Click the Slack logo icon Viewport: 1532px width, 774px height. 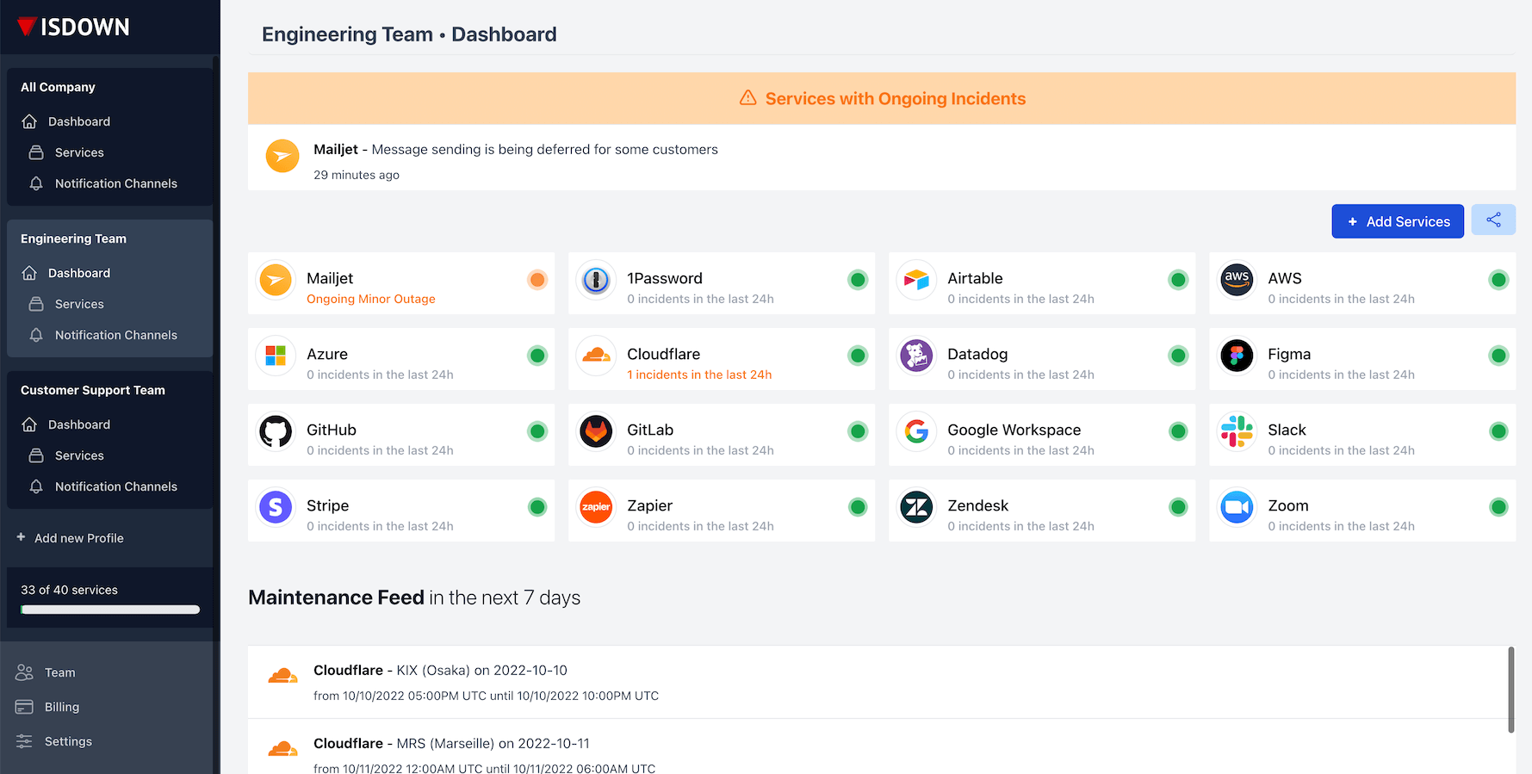click(x=1237, y=431)
